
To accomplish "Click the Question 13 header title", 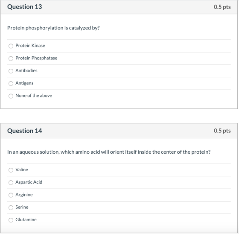I will point(25,7).
